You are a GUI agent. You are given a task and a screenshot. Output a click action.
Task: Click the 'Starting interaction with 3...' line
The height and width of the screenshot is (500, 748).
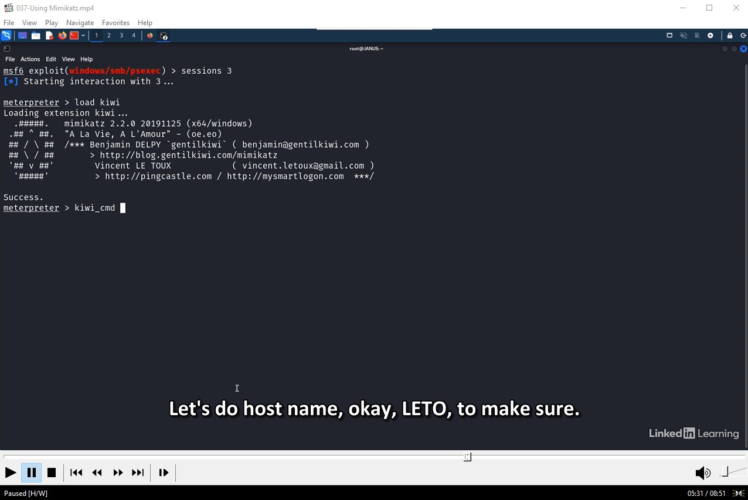pos(89,81)
